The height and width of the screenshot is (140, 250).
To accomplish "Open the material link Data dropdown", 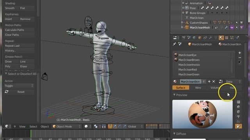I will click(x=233, y=82).
